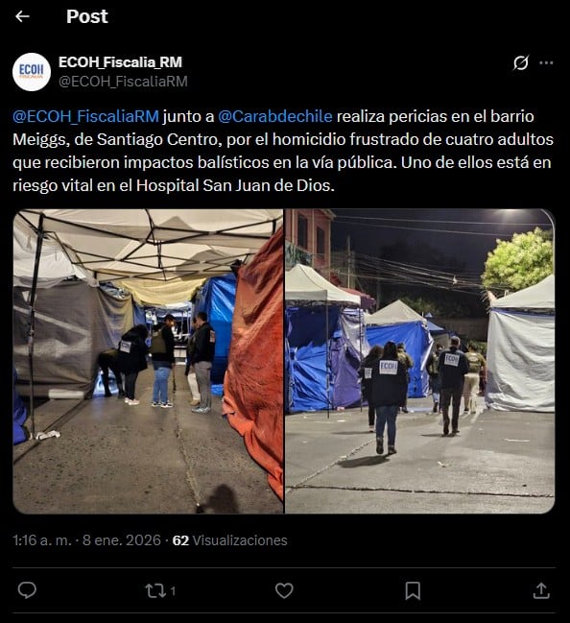This screenshot has width=570, height=623.
Task: Open the @Carabdechile mention link
Action: pos(275,116)
